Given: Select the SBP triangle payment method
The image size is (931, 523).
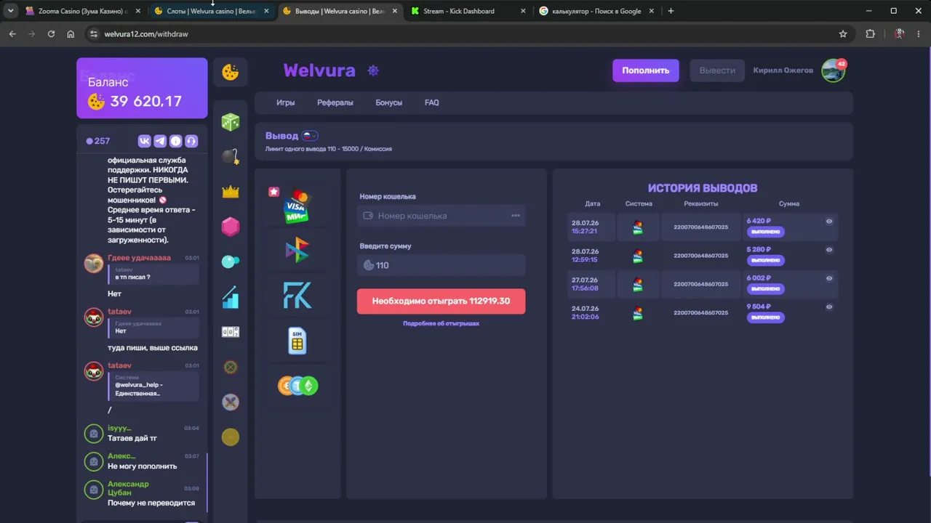Looking at the screenshot, I should pyautogui.click(x=297, y=251).
